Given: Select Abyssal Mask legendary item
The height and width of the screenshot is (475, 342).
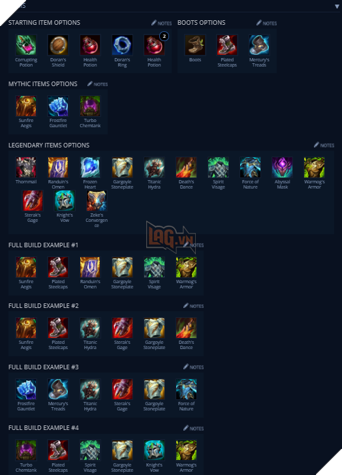Looking at the screenshot, I should (x=283, y=167).
